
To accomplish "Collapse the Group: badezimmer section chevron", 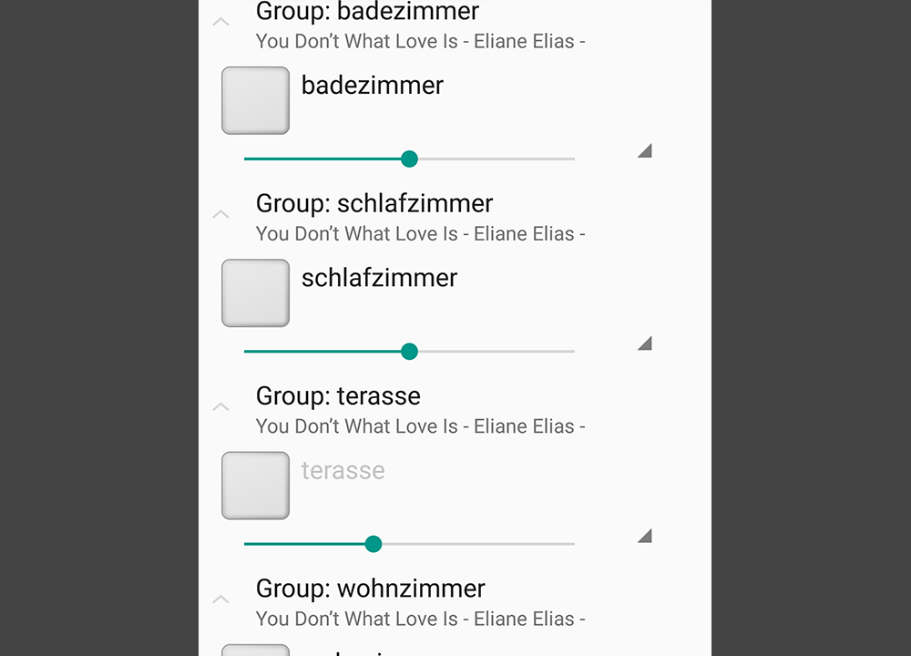I will (x=220, y=22).
